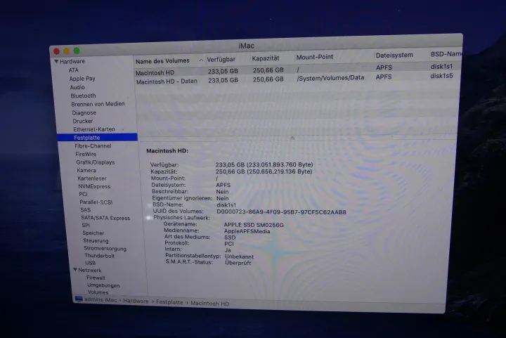The image size is (506, 338).
Task: Click /System/Volumes/Data mount point cell
Action: pyautogui.click(x=330, y=78)
